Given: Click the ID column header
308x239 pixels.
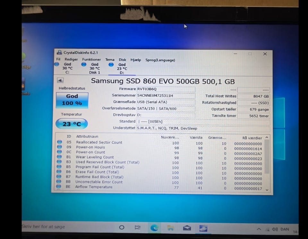Looking at the screenshot, I should click(69, 136).
